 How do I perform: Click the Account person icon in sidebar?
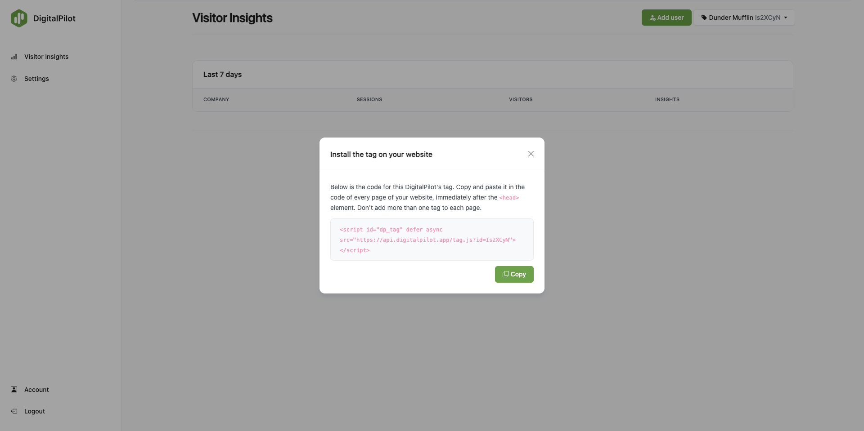[14, 390]
